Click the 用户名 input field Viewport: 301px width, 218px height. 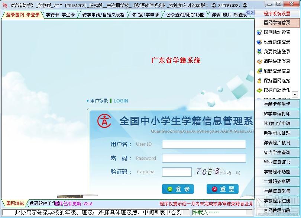tap(204, 144)
